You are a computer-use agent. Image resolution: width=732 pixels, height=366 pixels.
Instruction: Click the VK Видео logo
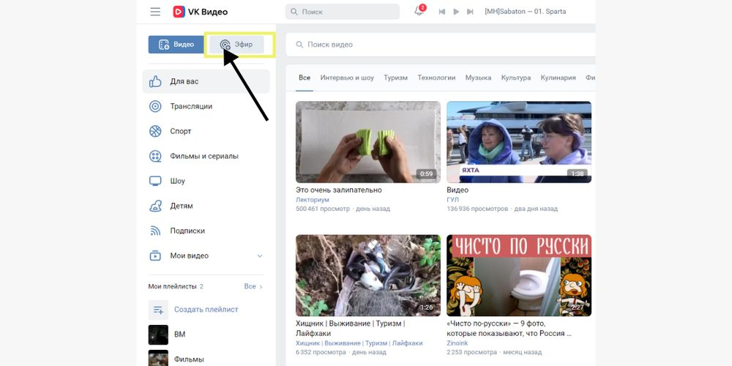[x=200, y=12]
